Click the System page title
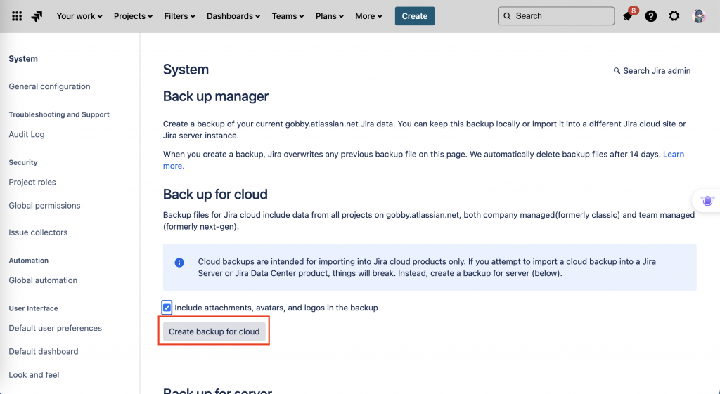 coord(186,70)
